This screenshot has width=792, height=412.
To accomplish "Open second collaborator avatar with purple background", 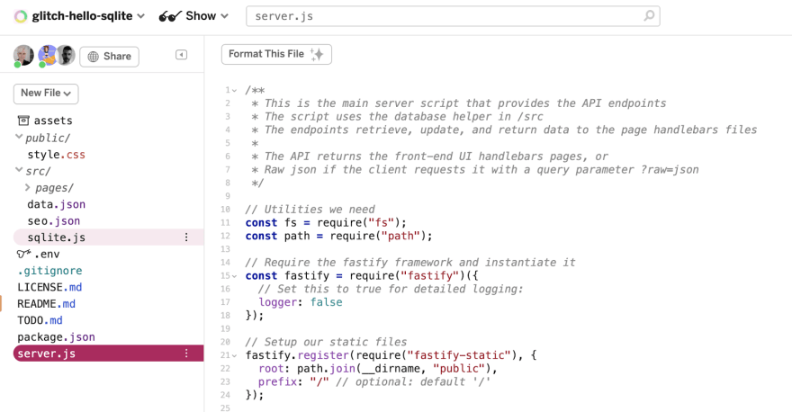I will click(x=47, y=55).
